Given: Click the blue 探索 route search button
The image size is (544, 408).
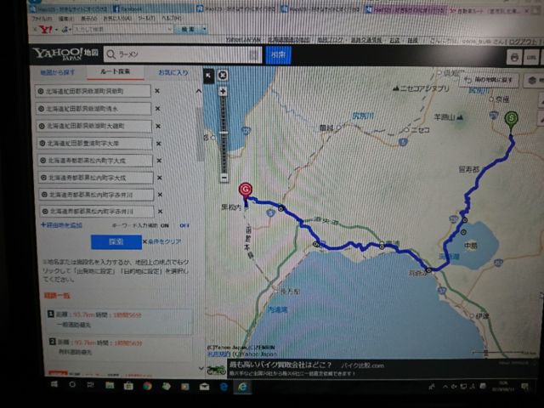Looking at the screenshot, I should [x=115, y=241].
